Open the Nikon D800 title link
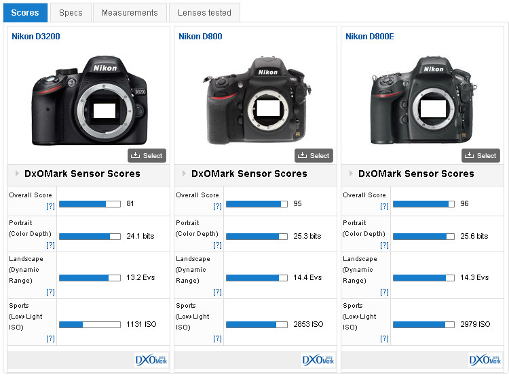Image resolution: width=509 pixels, height=379 pixels. pyautogui.click(x=200, y=37)
